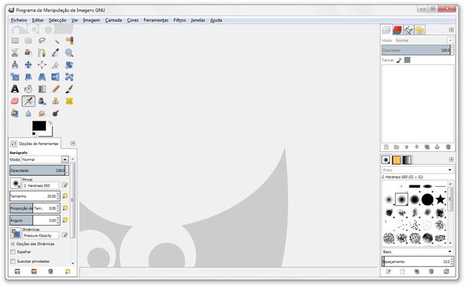Enable the Espalhar checkbox
This screenshot has width=465, height=287.
13,252
